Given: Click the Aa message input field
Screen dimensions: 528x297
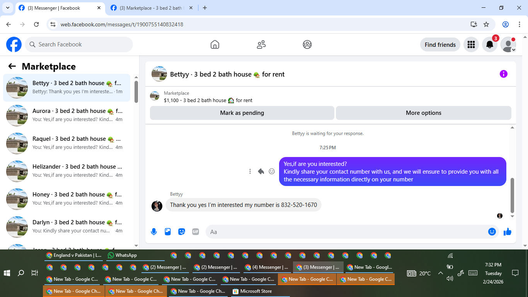Looking at the screenshot, I should (346, 232).
